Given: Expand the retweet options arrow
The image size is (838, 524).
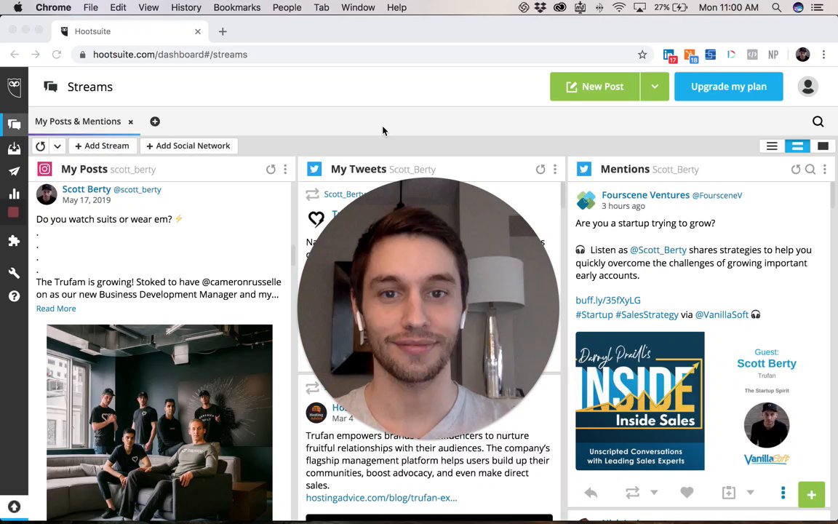Looking at the screenshot, I should pos(654,493).
